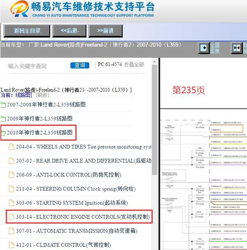
Task: Open the 全屏菜单 link
Action: 215,48
